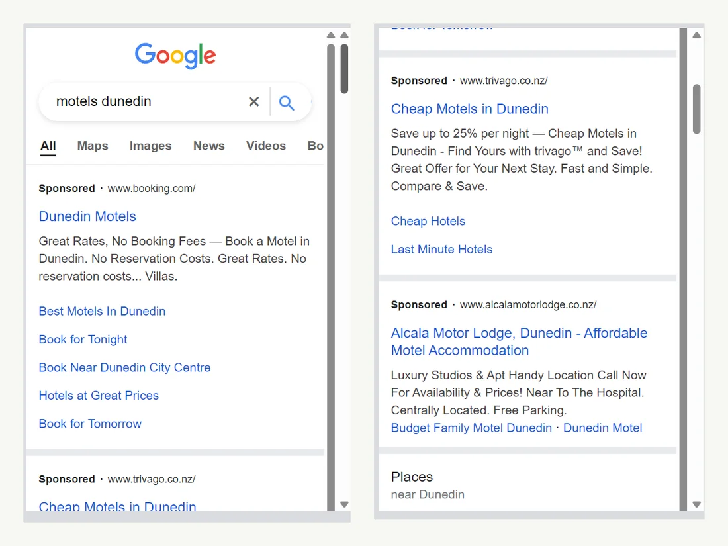
Task: Clear the search box with the X icon
Action: (x=253, y=102)
